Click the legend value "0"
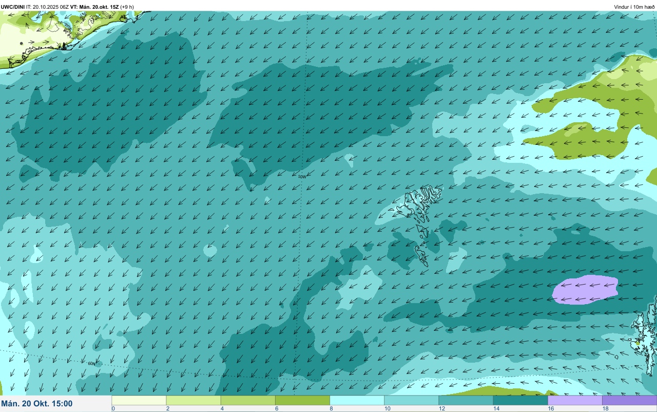This screenshot has width=657, height=412. tap(113, 409)
